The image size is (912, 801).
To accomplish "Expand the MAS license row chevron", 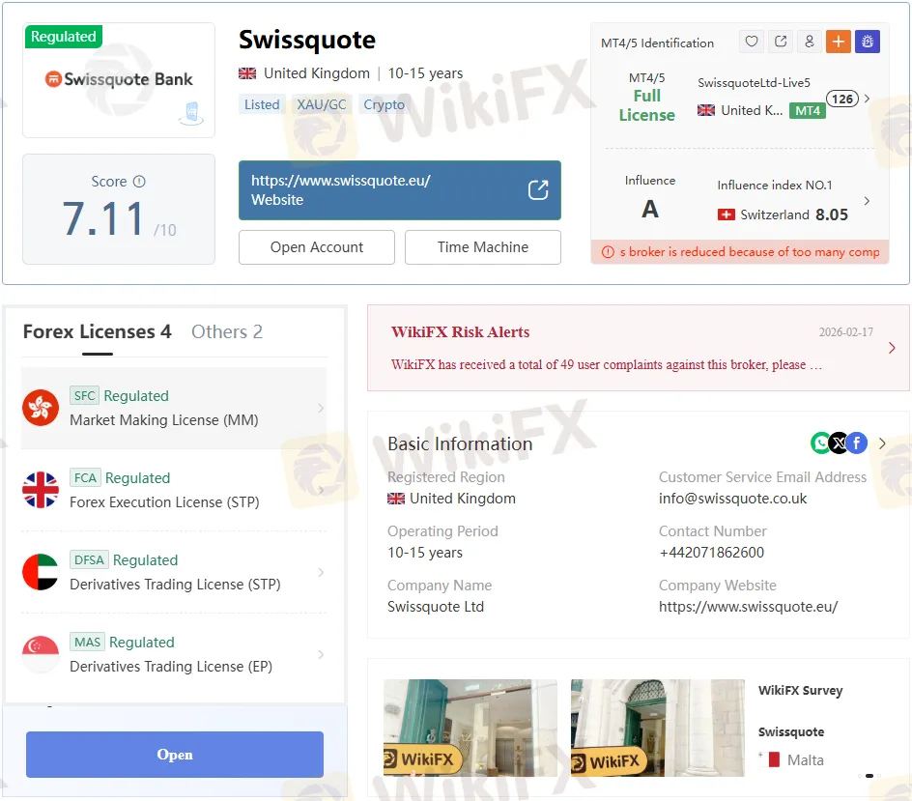I will click(321, 654).
